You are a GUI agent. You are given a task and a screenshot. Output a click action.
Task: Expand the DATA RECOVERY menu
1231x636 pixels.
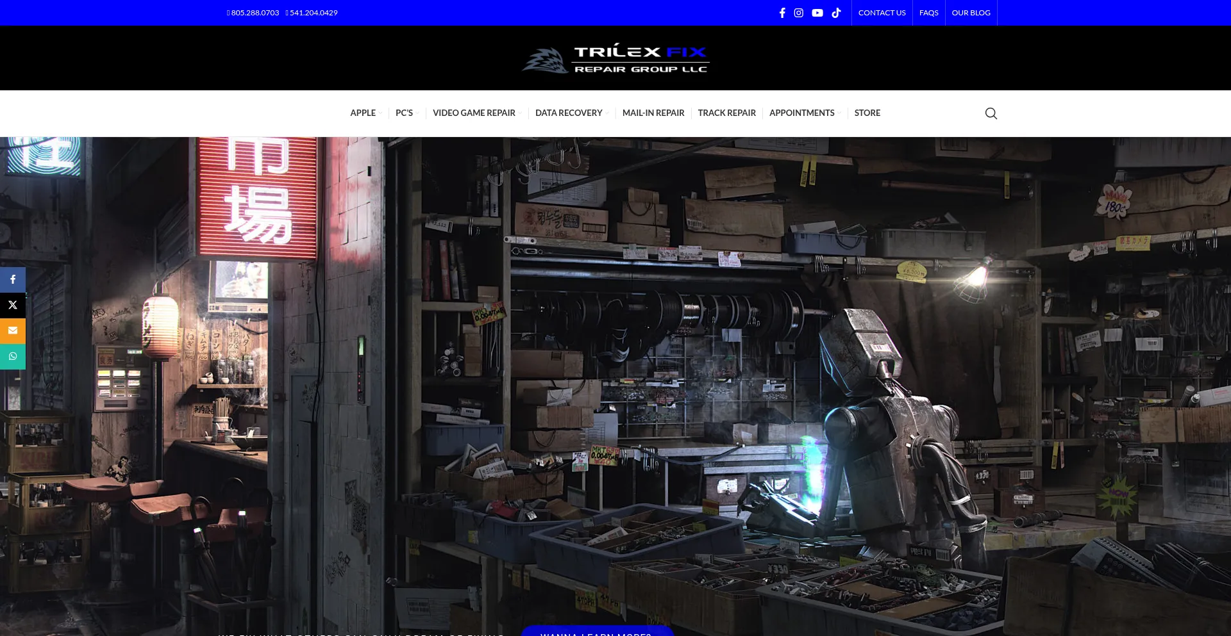pos(569,113)
